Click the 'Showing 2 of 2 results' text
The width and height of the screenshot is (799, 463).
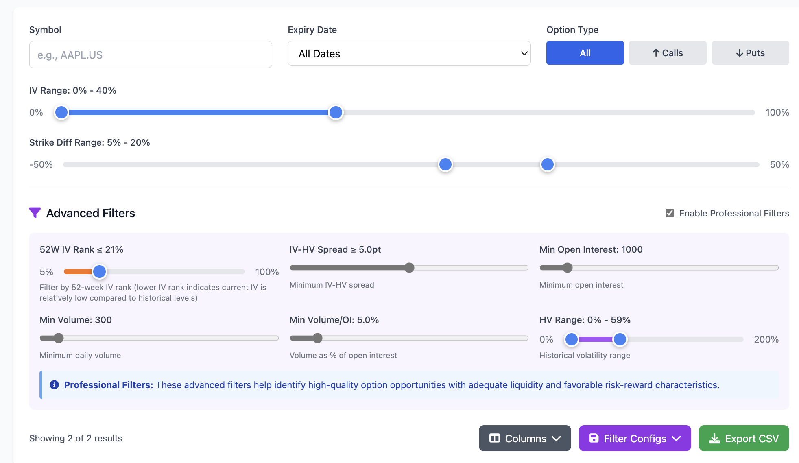click(76, 438)
